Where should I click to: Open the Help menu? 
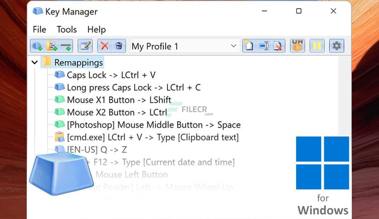(97, 29)
